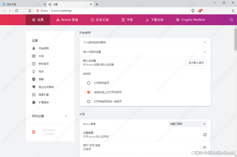Toggle the 显示“主页”按钮 switch
The height and width of the screenshot is (157, 237).
[203, 147]
